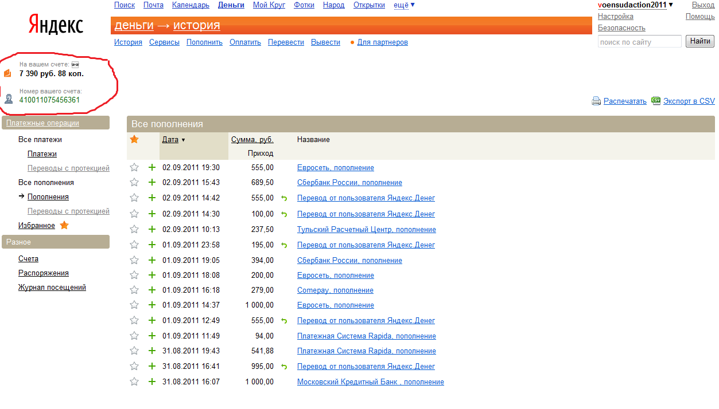
Task: Click the printer icon next to Распечатать
Action: pos(596,101)
